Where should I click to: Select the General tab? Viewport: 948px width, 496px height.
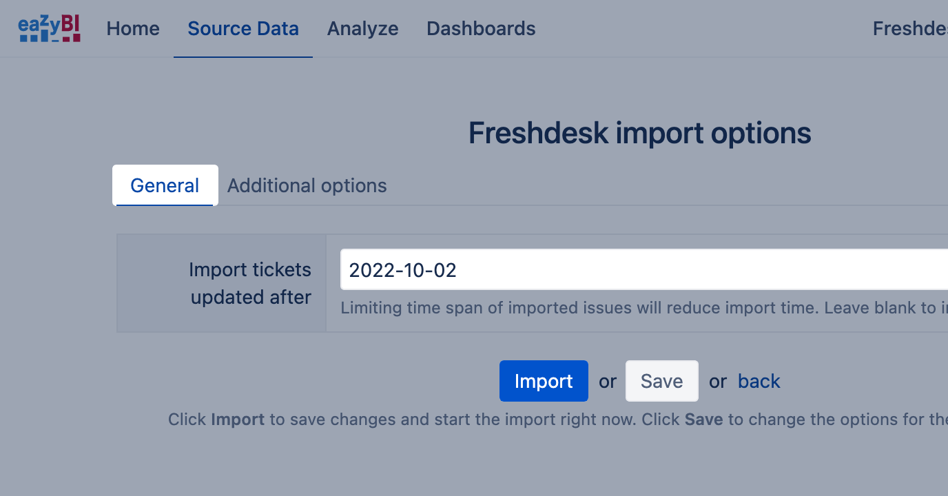click(x=165, y=185)
